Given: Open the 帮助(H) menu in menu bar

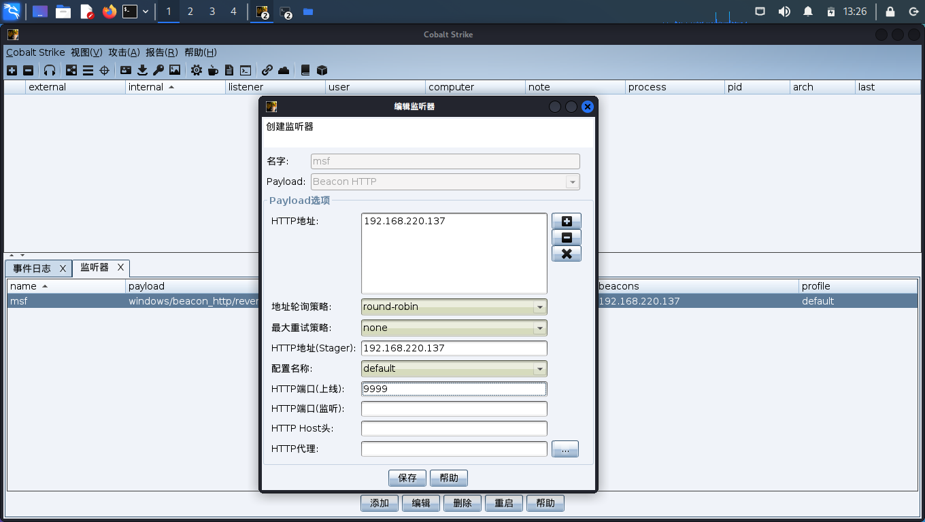Looking at the screenshot, I should (x=201, y=52).
